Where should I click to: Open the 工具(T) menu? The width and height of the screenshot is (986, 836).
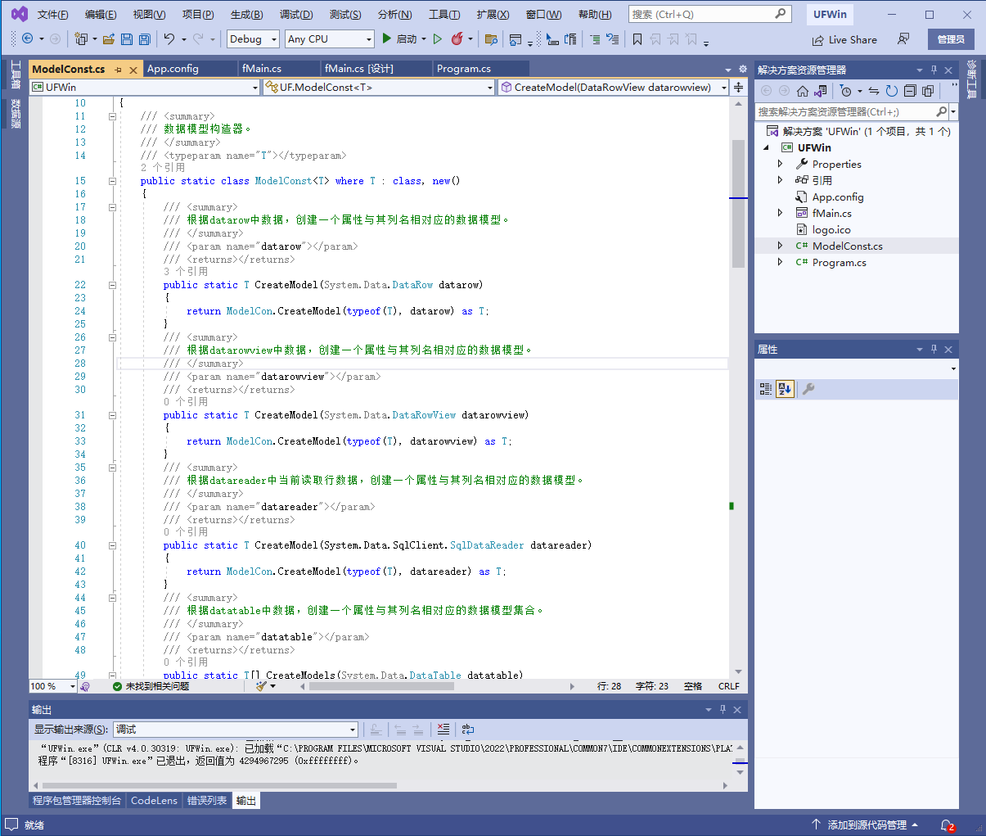click(444, 14)
